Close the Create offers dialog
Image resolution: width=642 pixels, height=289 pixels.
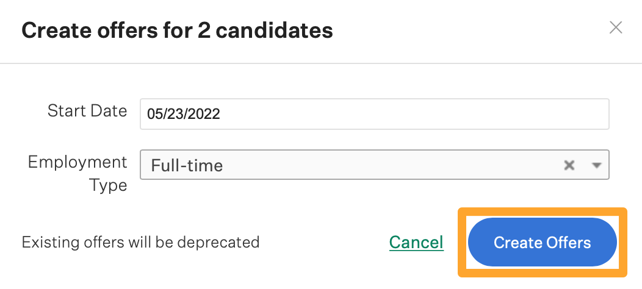tap(615, 28)
